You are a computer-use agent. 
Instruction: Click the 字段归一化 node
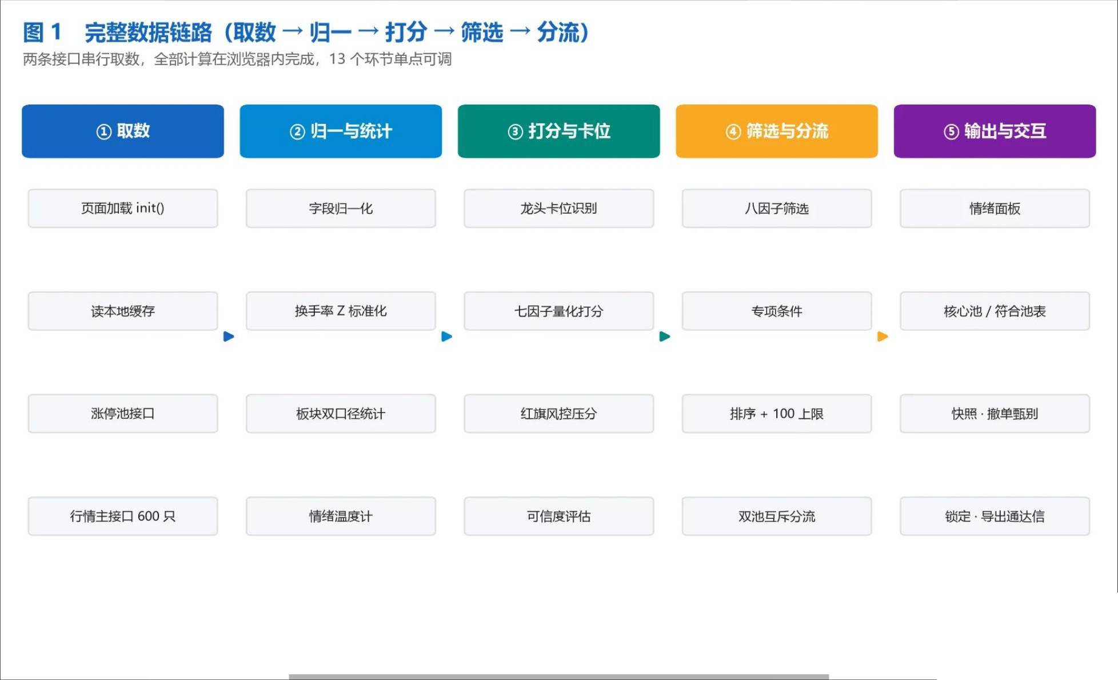341,209
